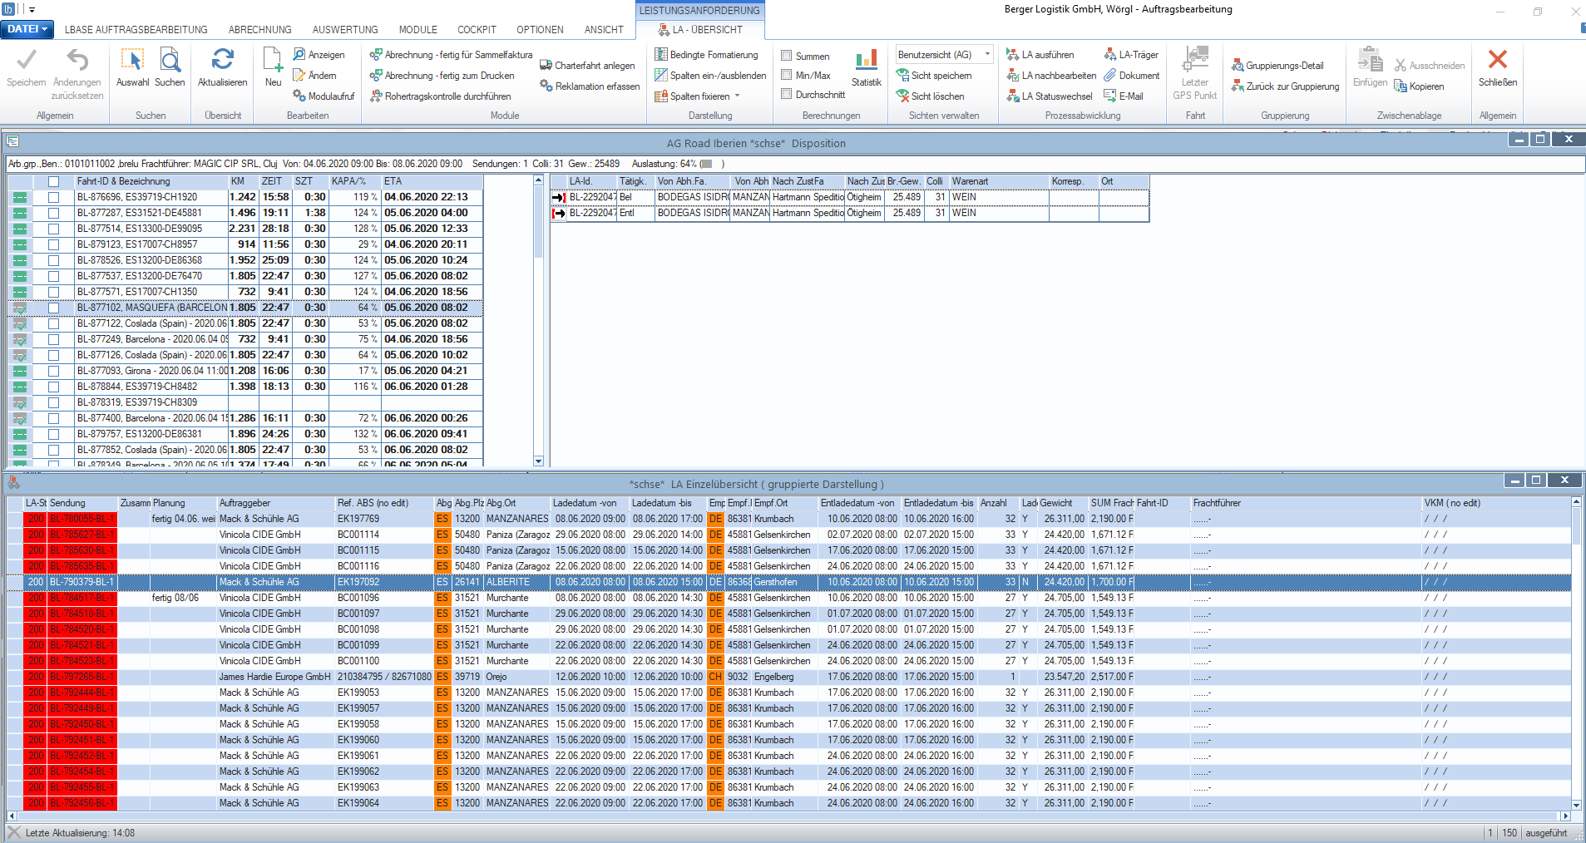Open the Statistik chart icon

866,60
